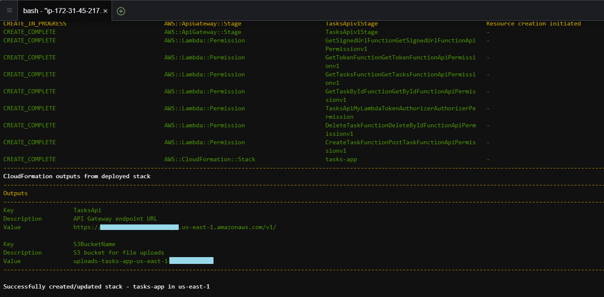Click the yellow 'Outputs' section label
Viewport: 604px width, 297px height.
coord(15,193)
